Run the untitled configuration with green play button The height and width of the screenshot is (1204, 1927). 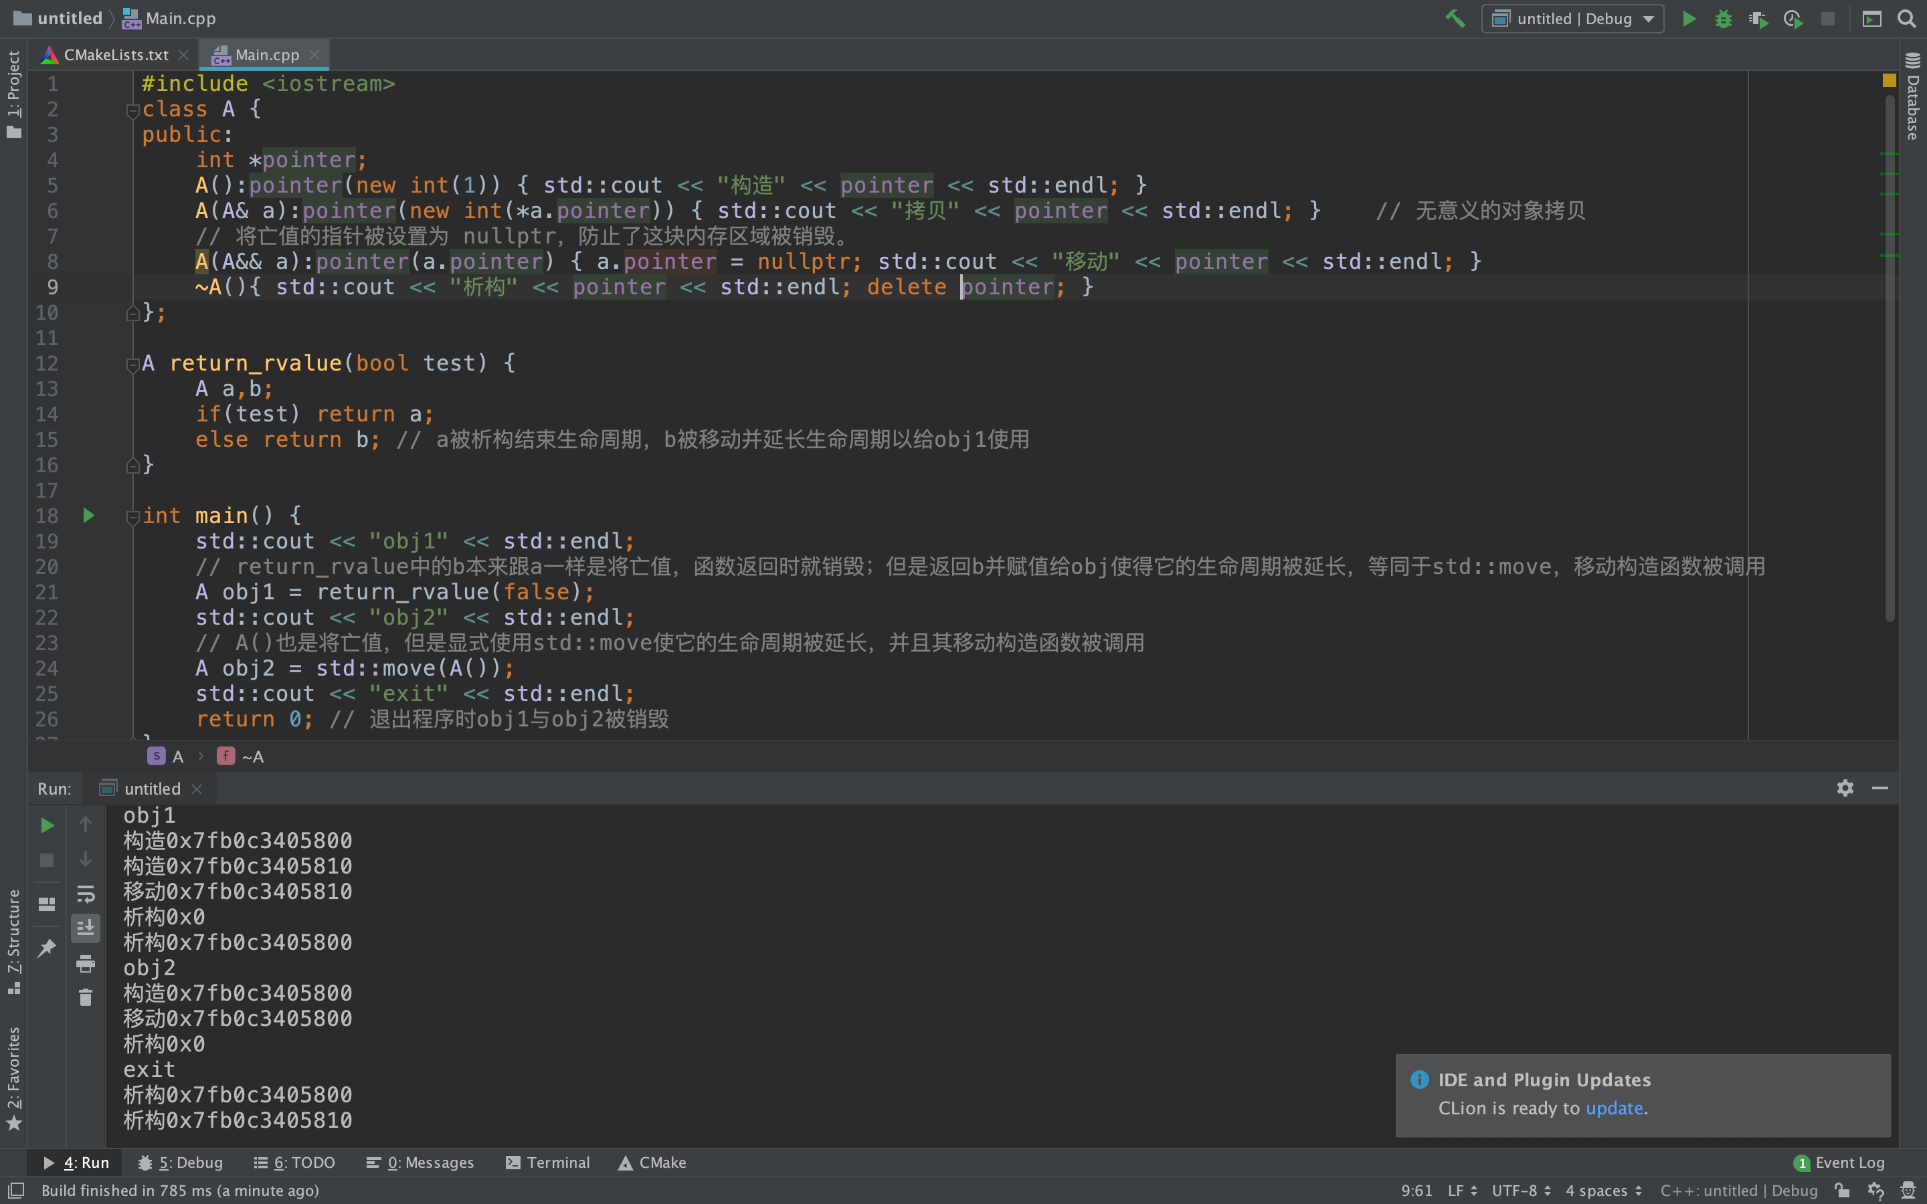pyautogui.click(x=1688, y=18)
